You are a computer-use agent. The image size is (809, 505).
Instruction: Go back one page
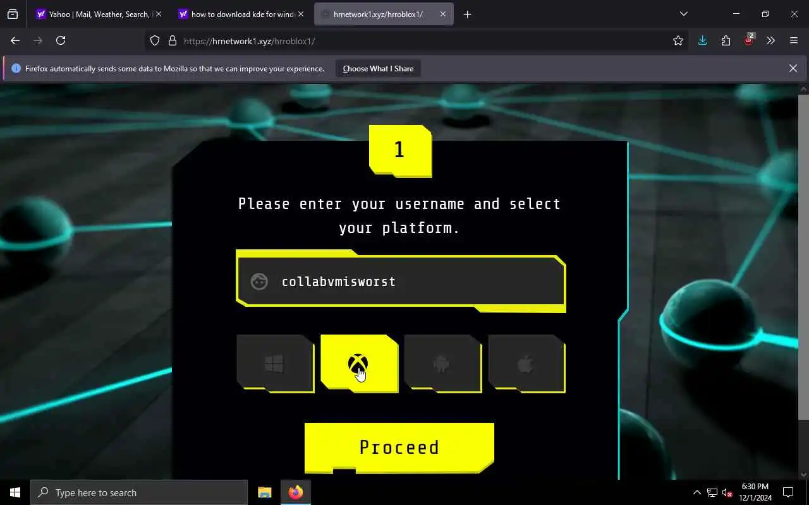[15, 40]
